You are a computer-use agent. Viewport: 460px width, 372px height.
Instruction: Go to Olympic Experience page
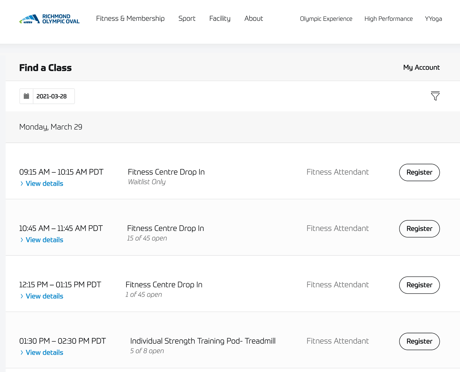[326, 19]
